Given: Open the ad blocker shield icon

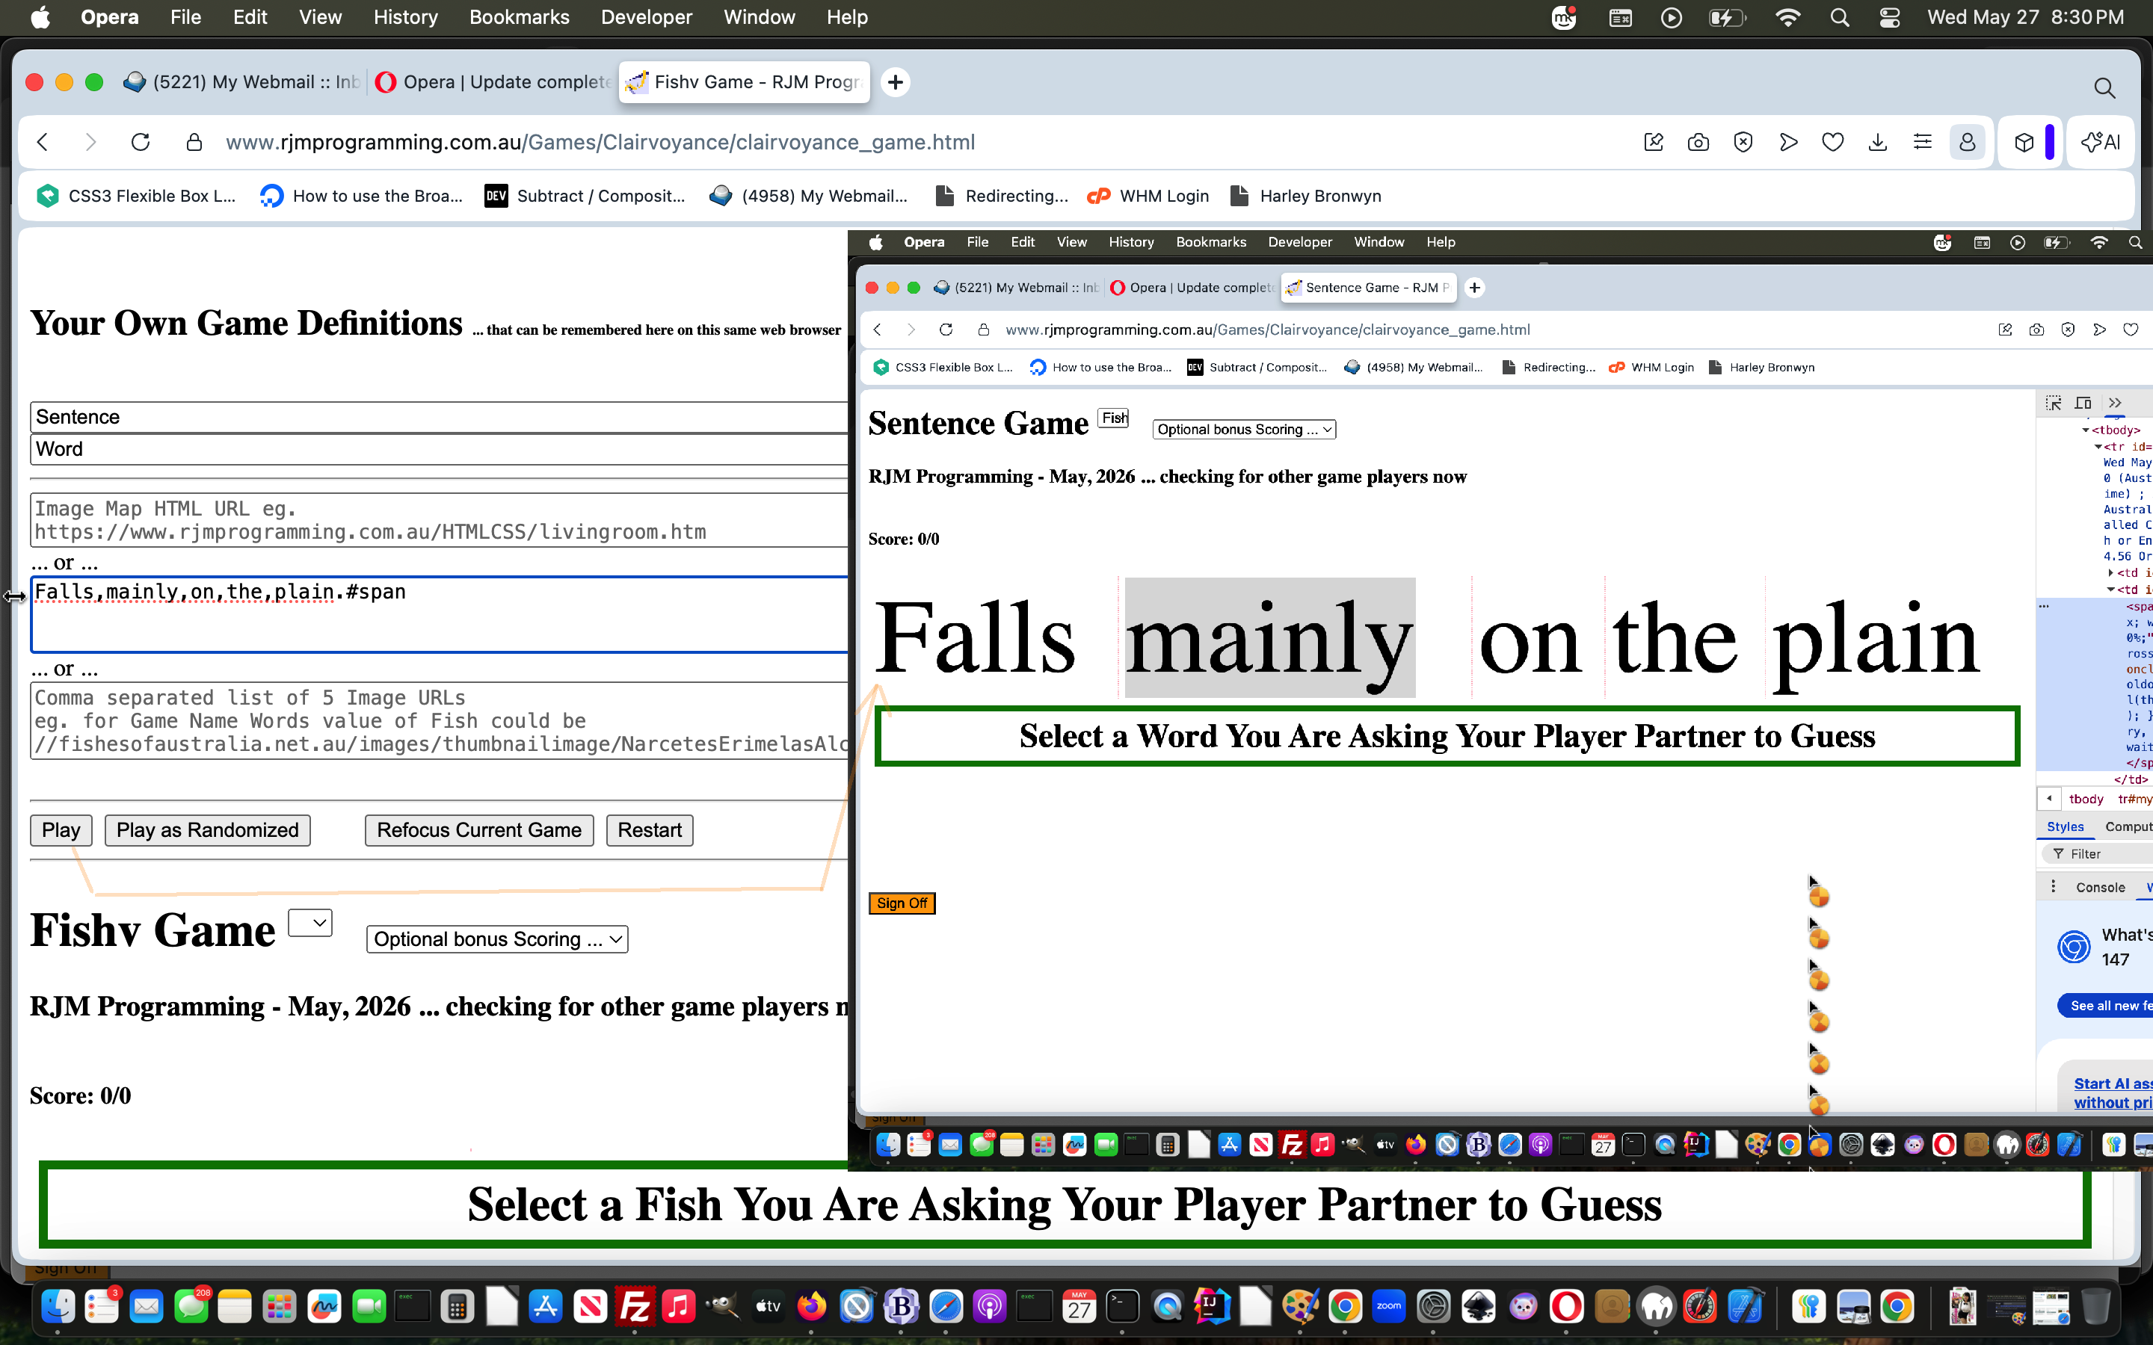Looking at the screenshot, I should [1743, 142].
